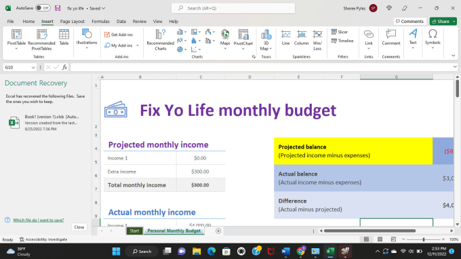Click the Insert Function fx icon

click(x=64, y=67)
